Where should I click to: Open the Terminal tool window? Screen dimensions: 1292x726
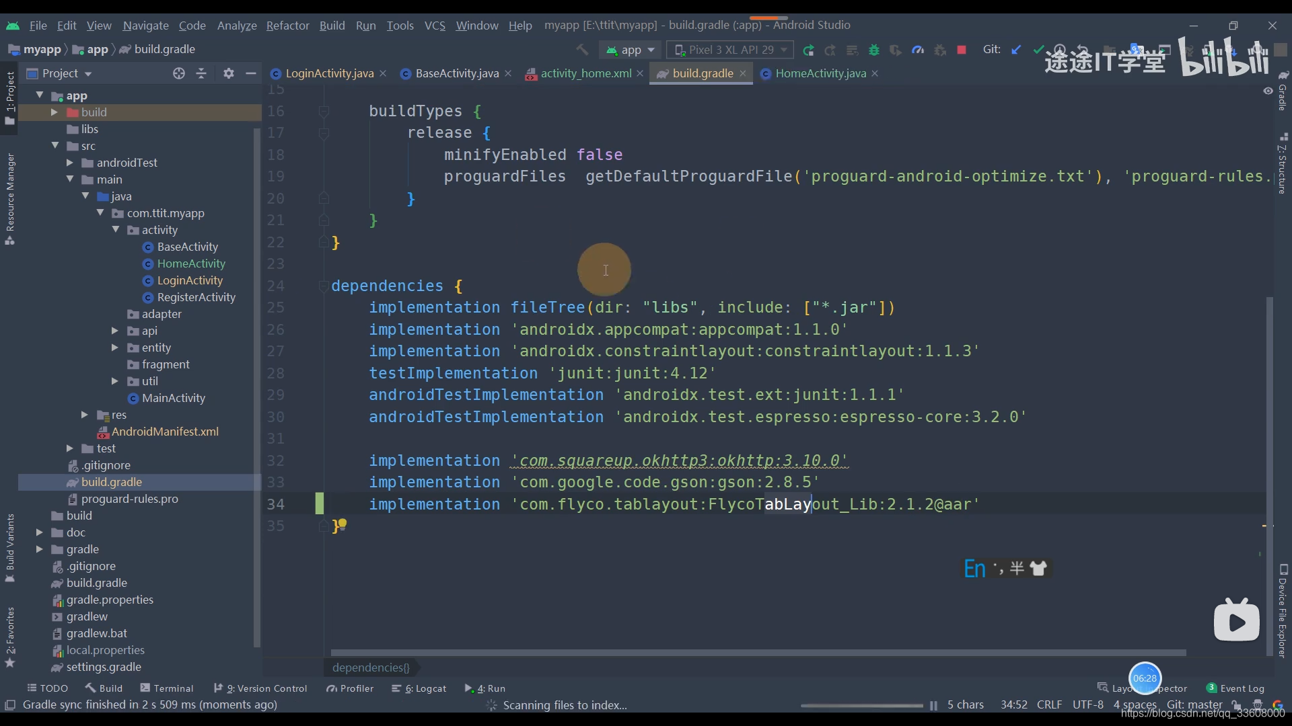pyautogui.click(x=167, y=688)
